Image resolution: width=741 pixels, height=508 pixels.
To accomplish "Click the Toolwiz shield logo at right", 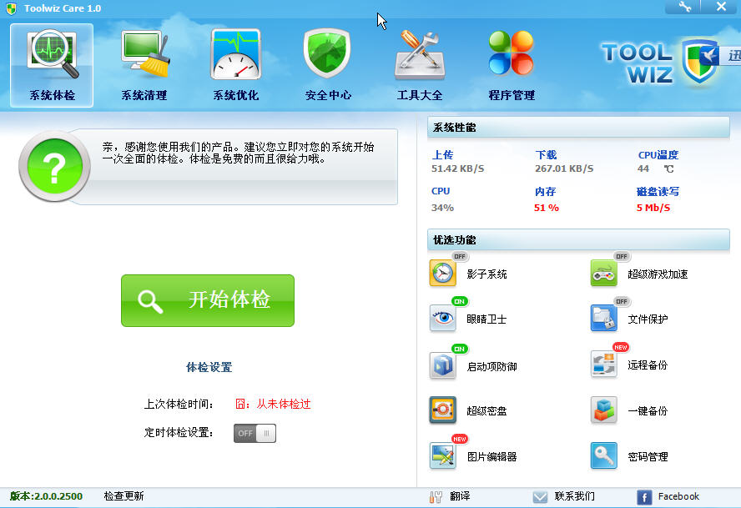I will coord(700,62).
